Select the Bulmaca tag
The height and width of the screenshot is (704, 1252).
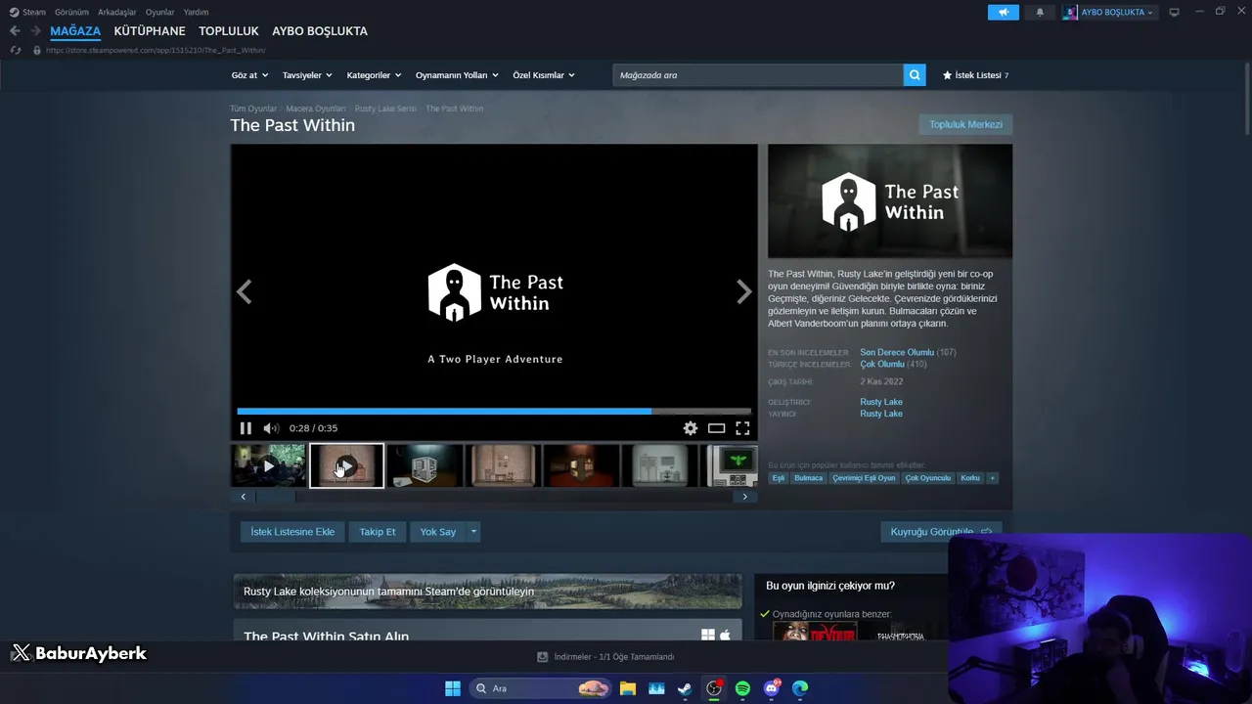(x=809, y=478)
